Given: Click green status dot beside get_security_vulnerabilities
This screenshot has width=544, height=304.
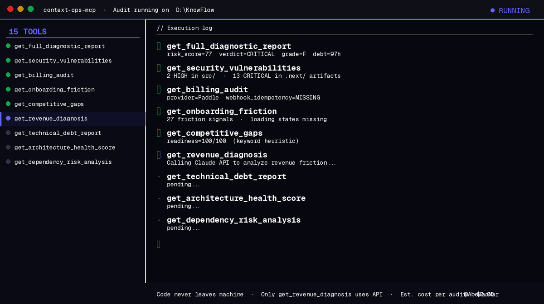Looking at the screenshot, I should click(8, 61).
